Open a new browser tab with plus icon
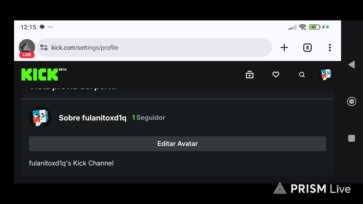This screenshot has height=204, width=363. (284, 48)
